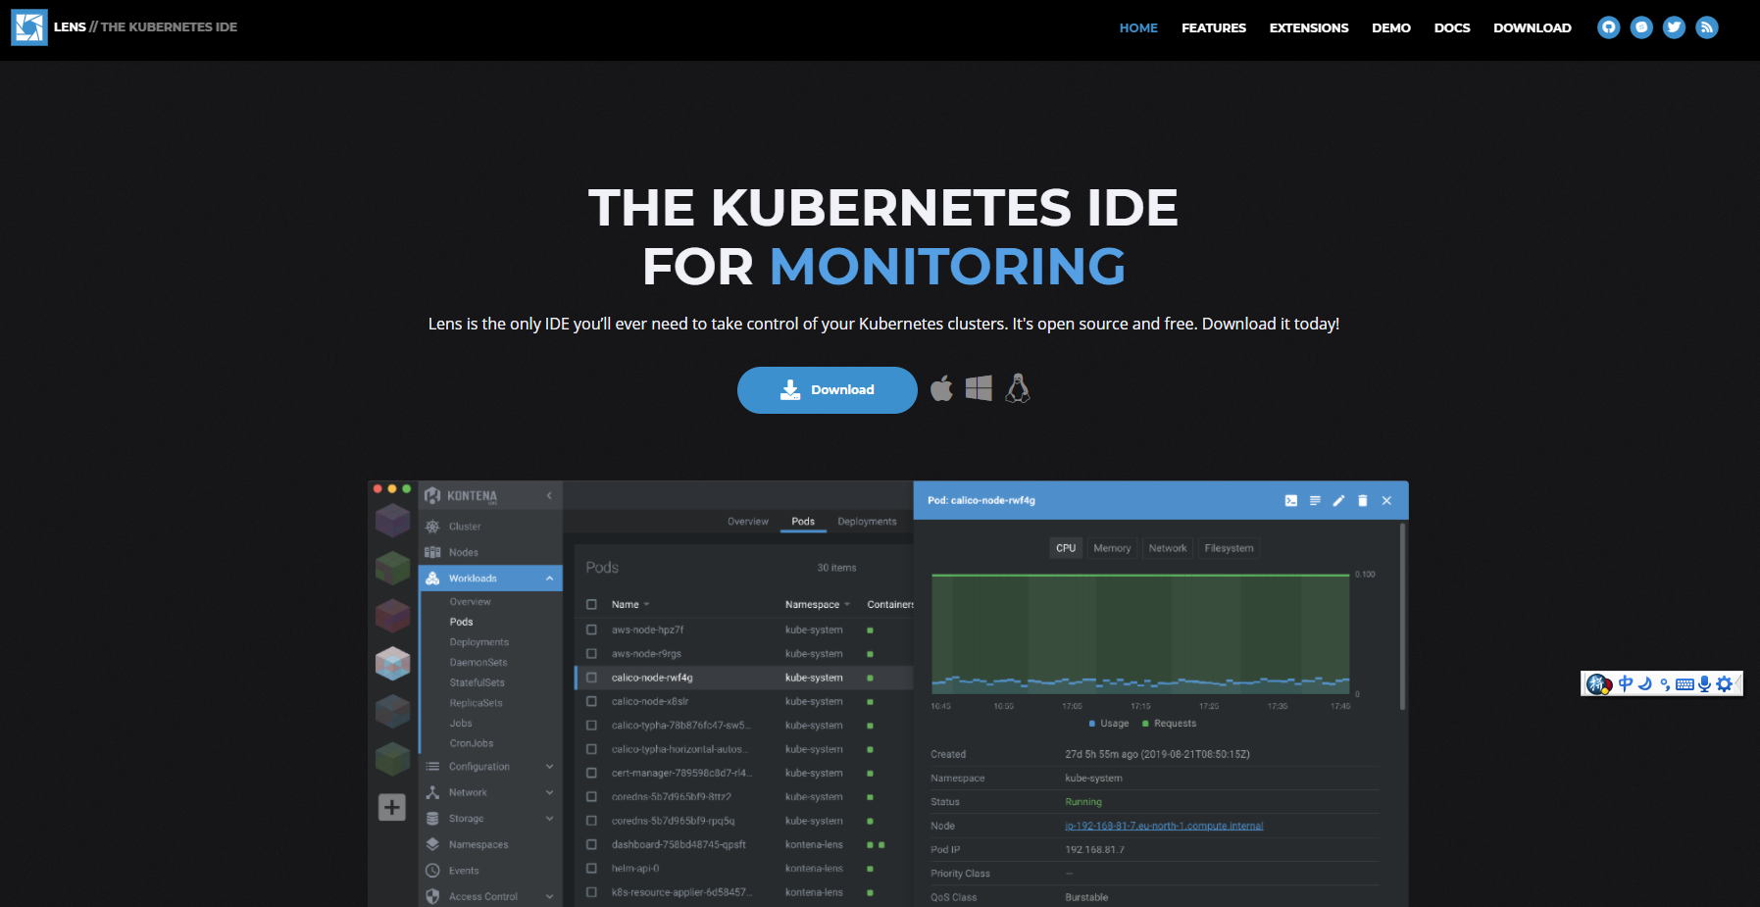Open the Twitter icon link
Viewport: 1760px width, 907px height.
pyautogui.click(x=1674, y=27)
